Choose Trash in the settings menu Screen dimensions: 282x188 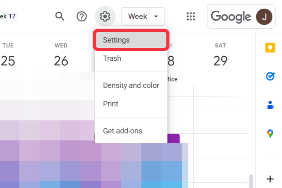112,58
